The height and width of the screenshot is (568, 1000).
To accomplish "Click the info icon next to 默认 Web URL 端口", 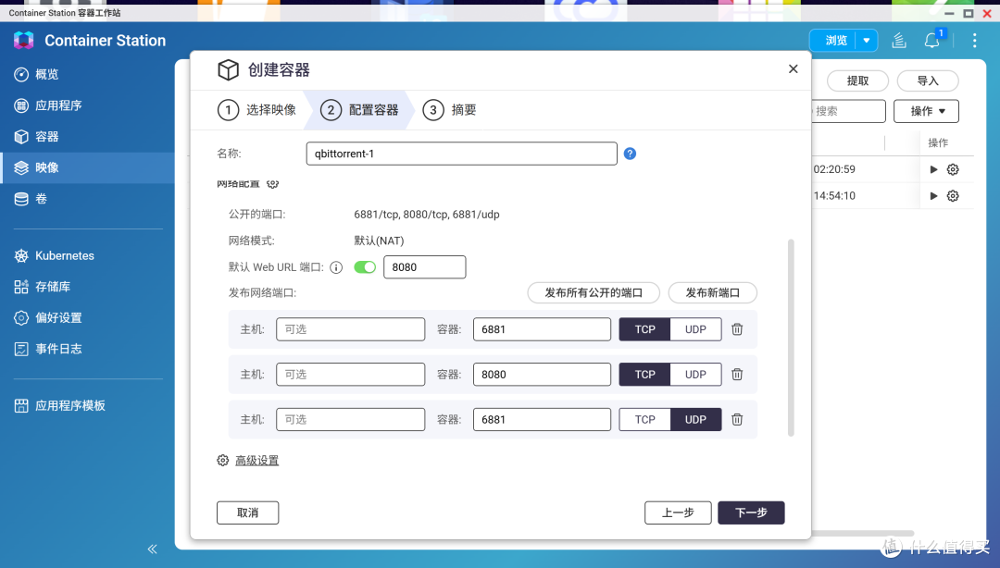I will point(336,267).
